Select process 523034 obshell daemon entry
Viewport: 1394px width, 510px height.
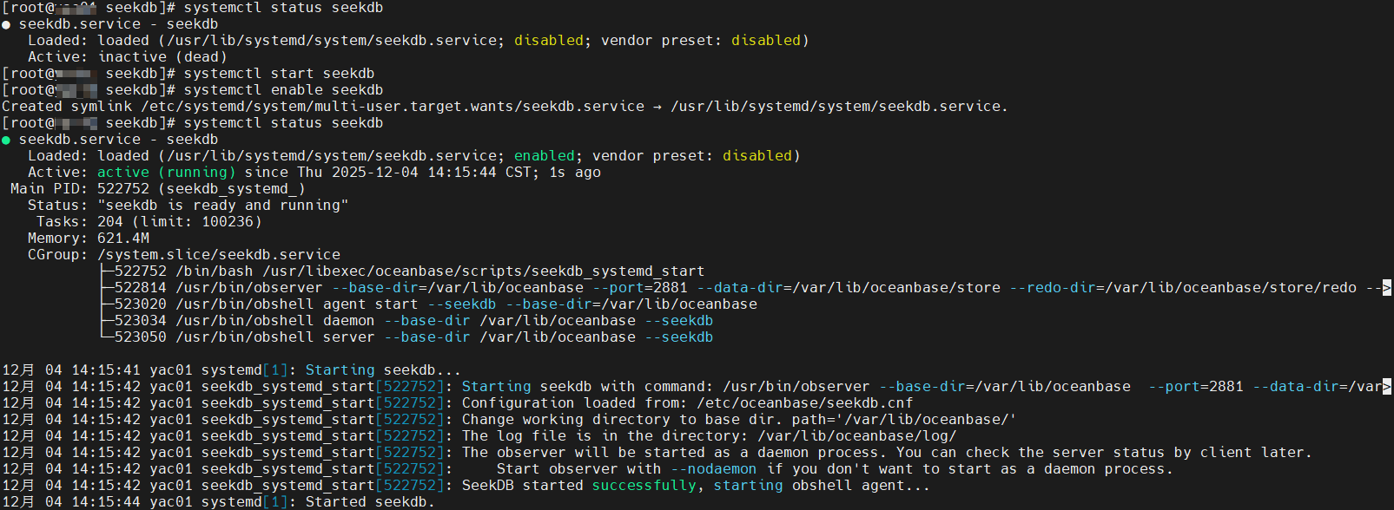(413, 321)
